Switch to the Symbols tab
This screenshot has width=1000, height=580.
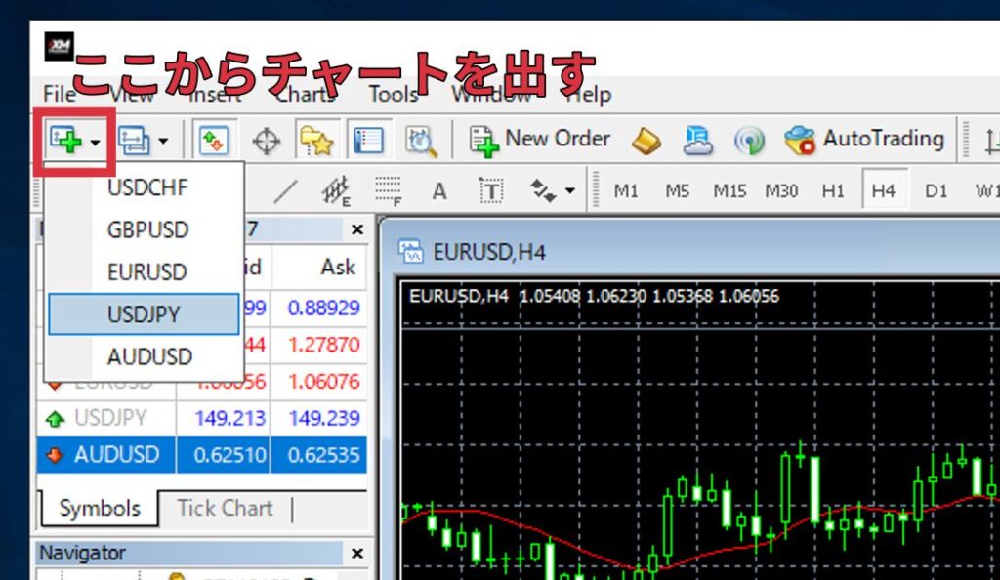100,508
